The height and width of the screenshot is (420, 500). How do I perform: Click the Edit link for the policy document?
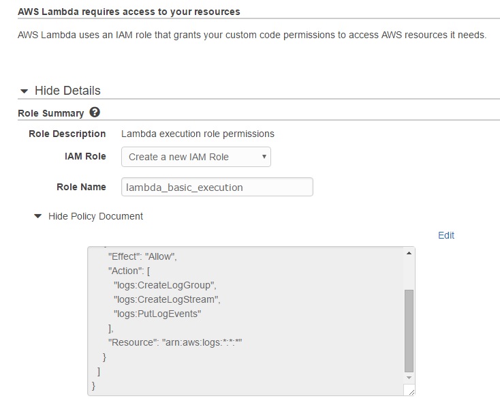coord(446,235)
